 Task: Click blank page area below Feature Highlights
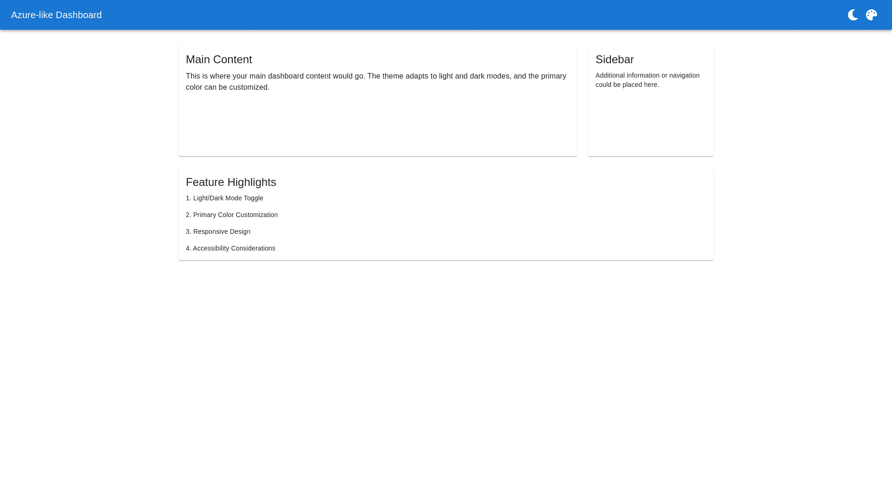[x=446, y=372]
